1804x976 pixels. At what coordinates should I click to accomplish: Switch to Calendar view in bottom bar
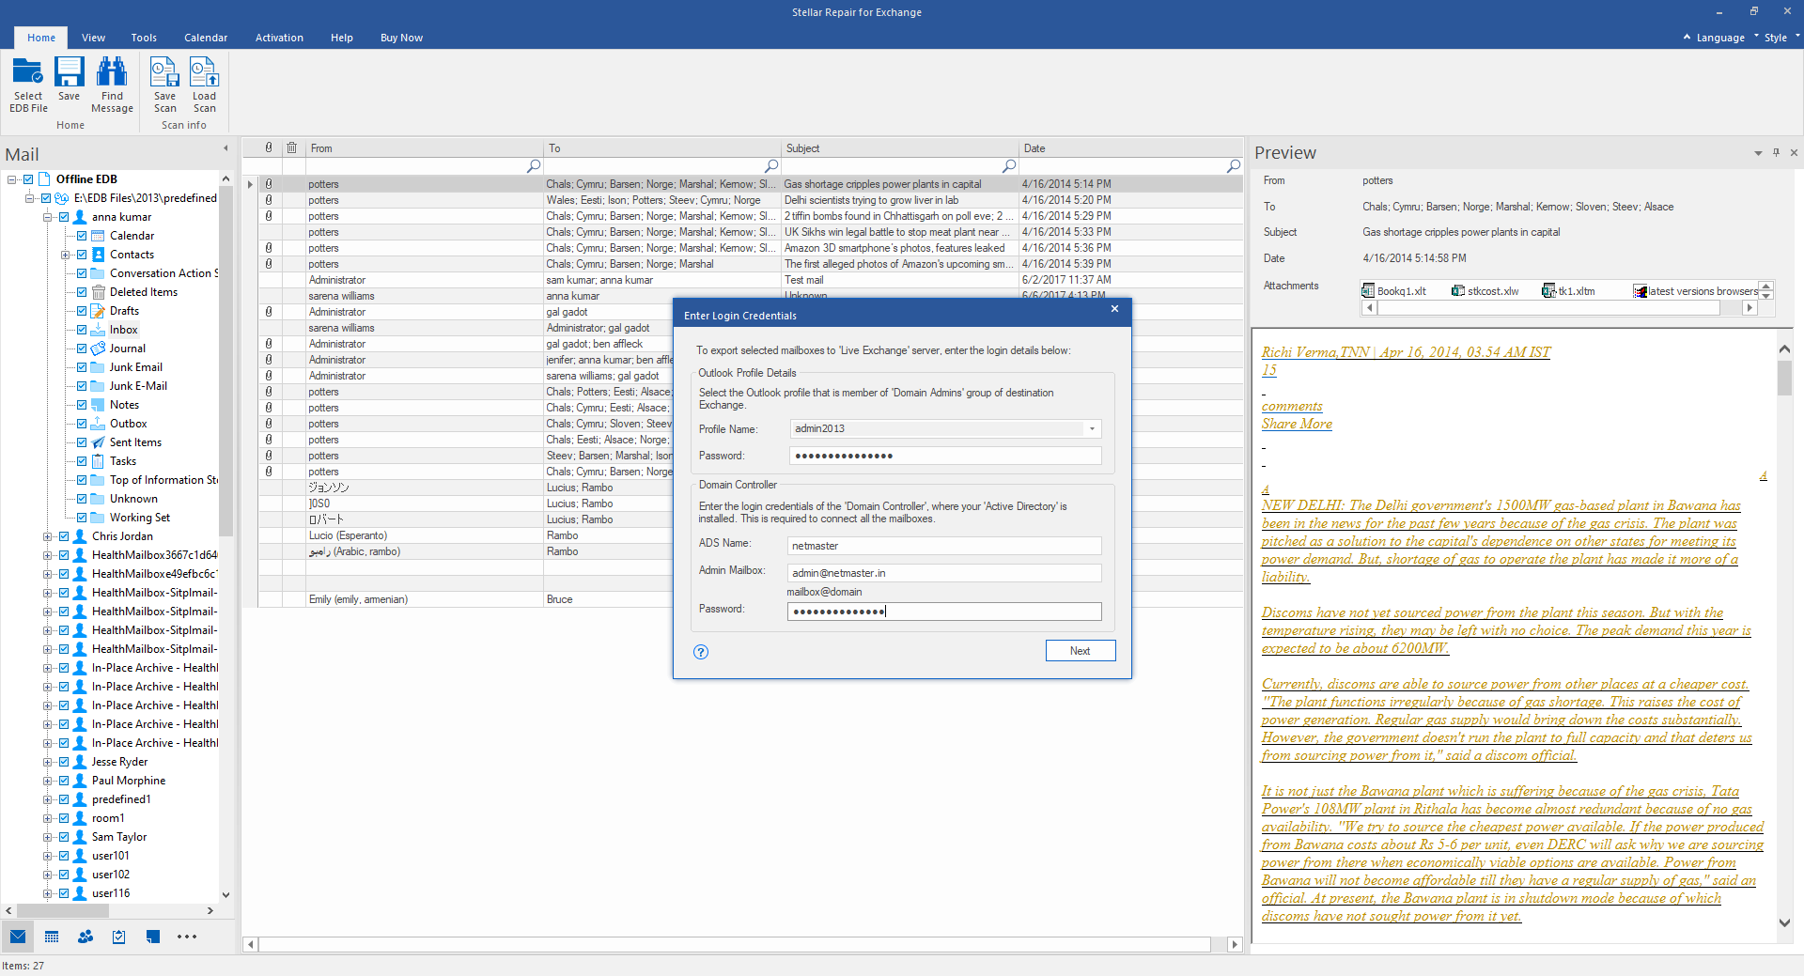(x=52, y=937)
